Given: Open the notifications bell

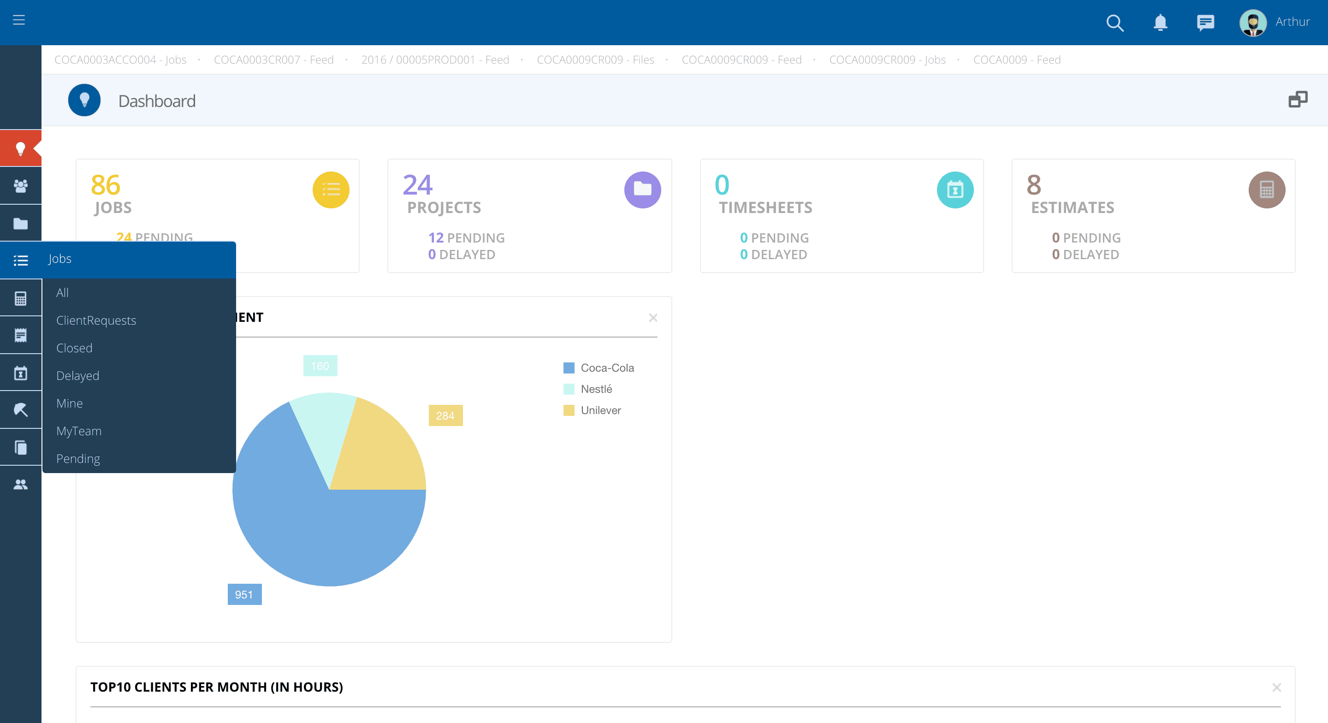Looking at the screenshot, I should point(1160,23).
